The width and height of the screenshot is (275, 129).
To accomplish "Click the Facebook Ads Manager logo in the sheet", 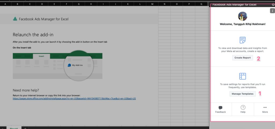I will (x=15, y=19).
